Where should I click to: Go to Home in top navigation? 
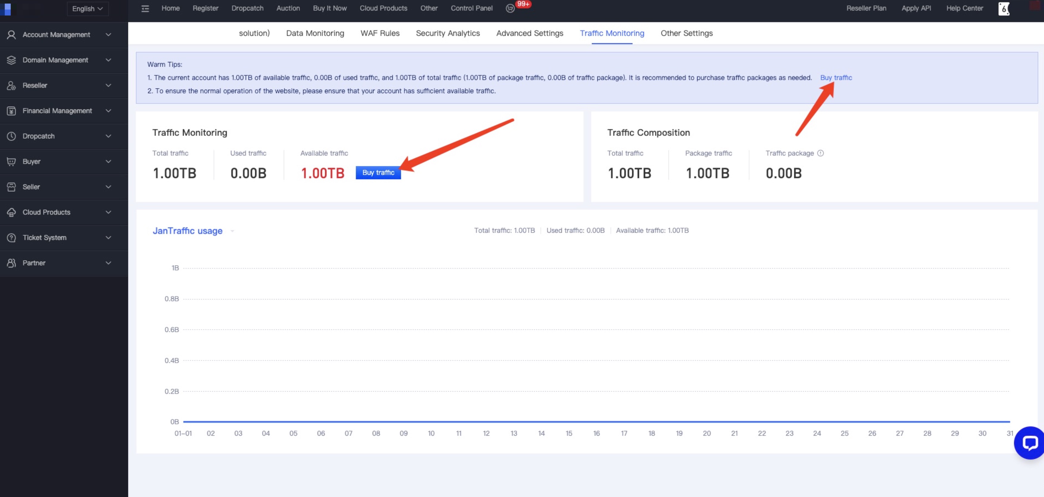tap(171, 8)
